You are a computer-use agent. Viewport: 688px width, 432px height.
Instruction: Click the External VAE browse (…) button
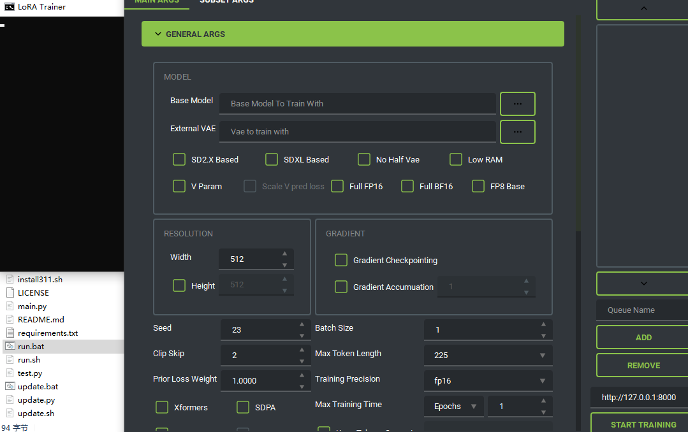[517, 132]
